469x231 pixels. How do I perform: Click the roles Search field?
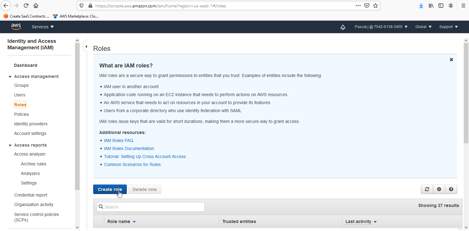pyautogui.click(x=151, y=207)
